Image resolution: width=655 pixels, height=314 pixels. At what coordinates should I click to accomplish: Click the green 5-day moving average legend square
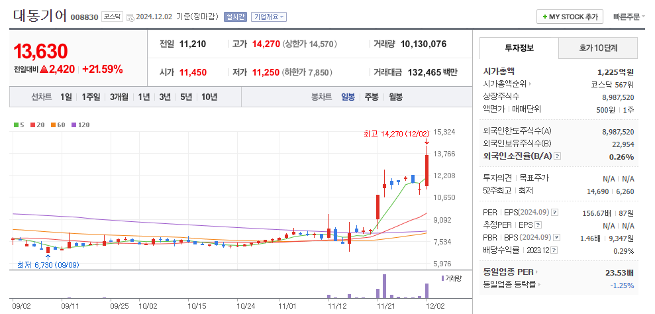coord(17,125)
